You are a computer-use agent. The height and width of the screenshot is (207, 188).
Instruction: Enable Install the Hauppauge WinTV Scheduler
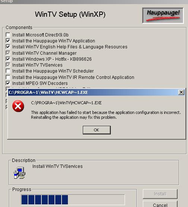coord(8,71)
